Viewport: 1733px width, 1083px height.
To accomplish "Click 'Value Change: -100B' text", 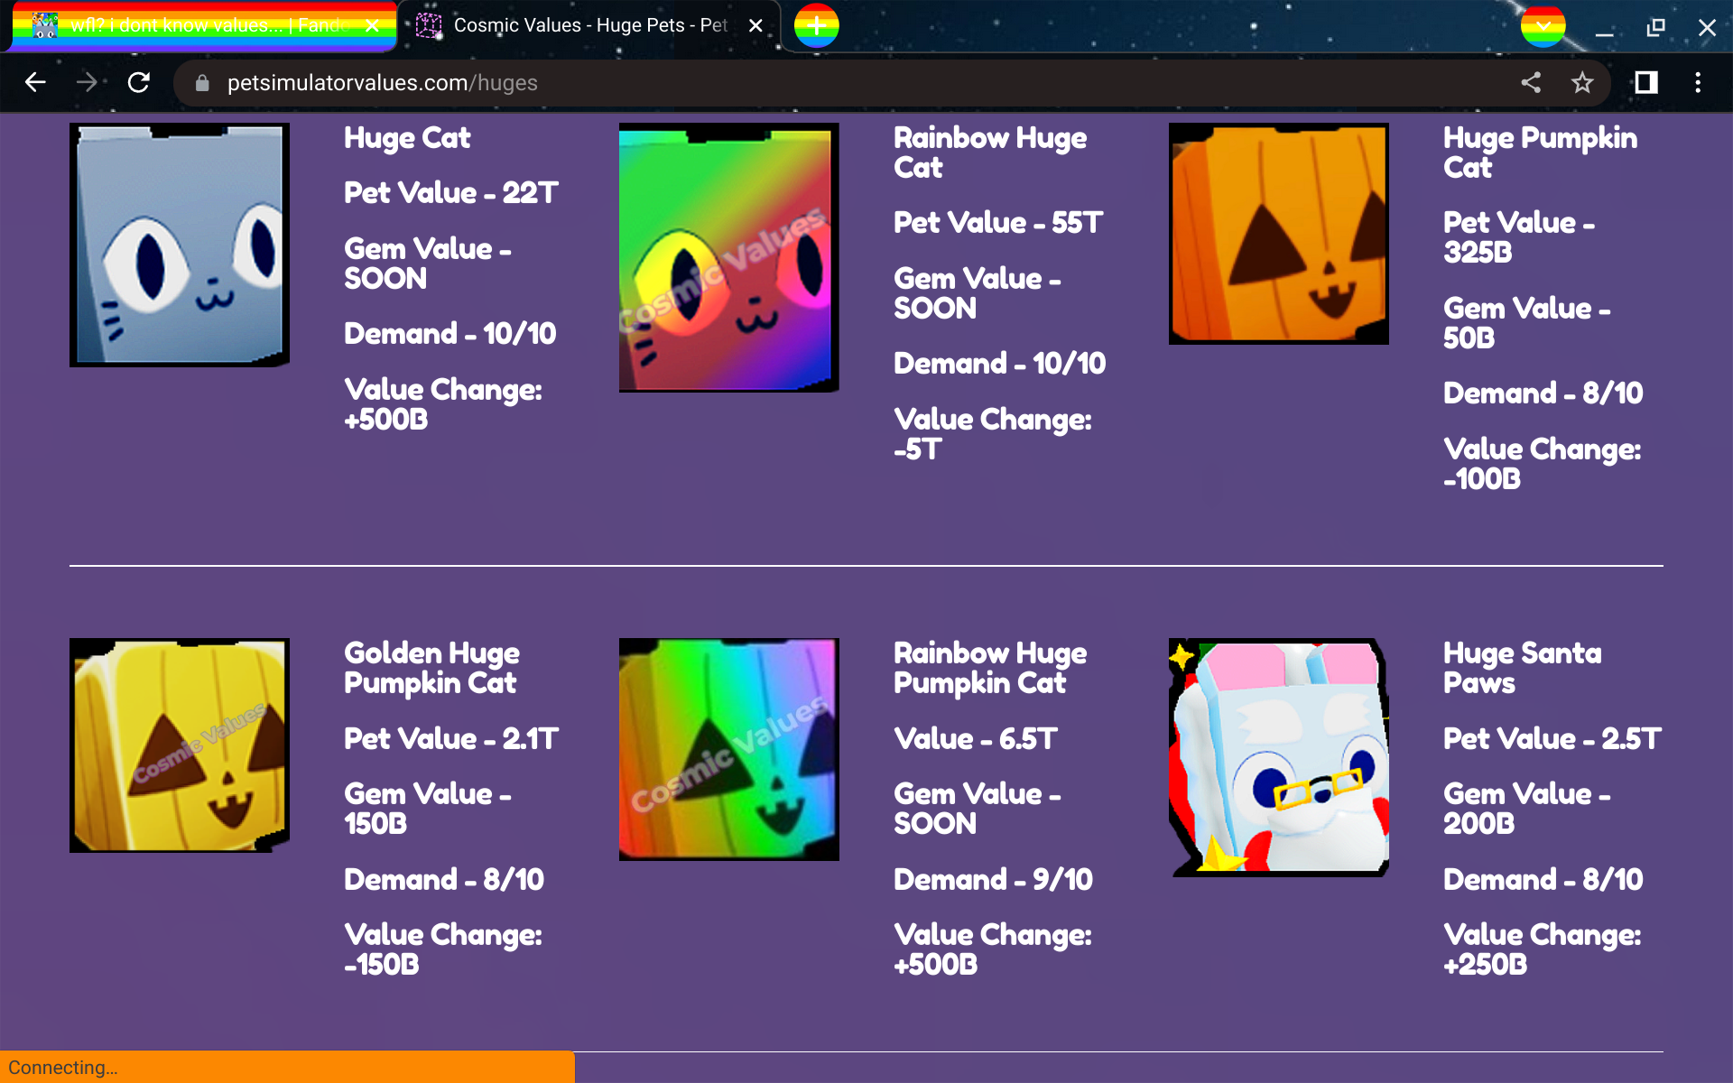I will pos(1543,464).
